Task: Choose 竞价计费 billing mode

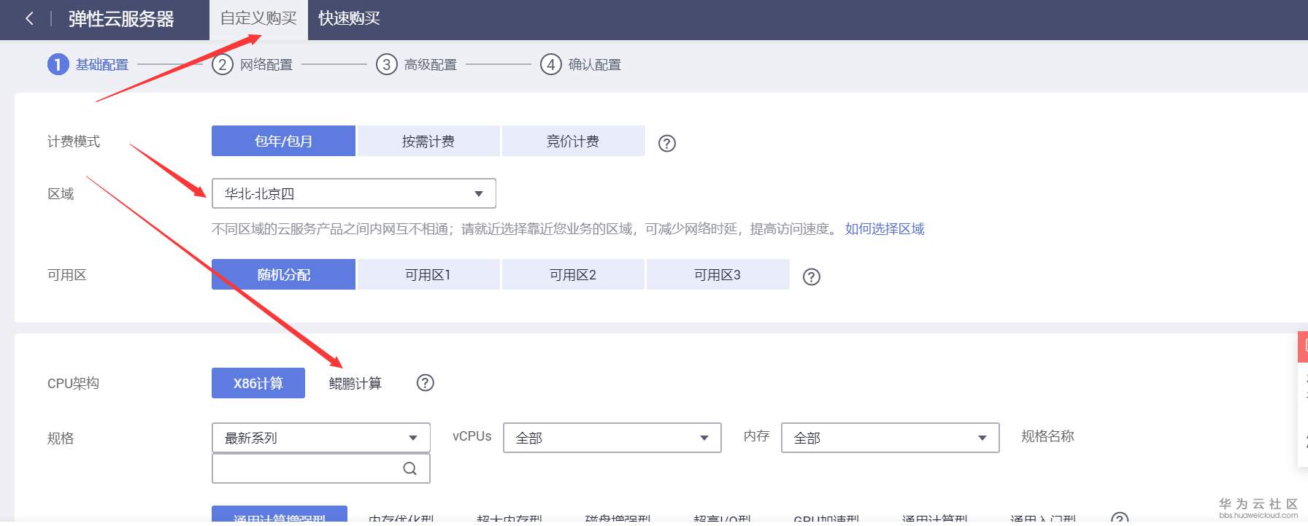Action: 573,141
